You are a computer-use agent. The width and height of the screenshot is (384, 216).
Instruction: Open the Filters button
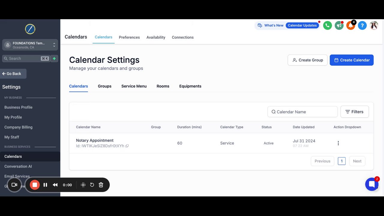[355, 112]
